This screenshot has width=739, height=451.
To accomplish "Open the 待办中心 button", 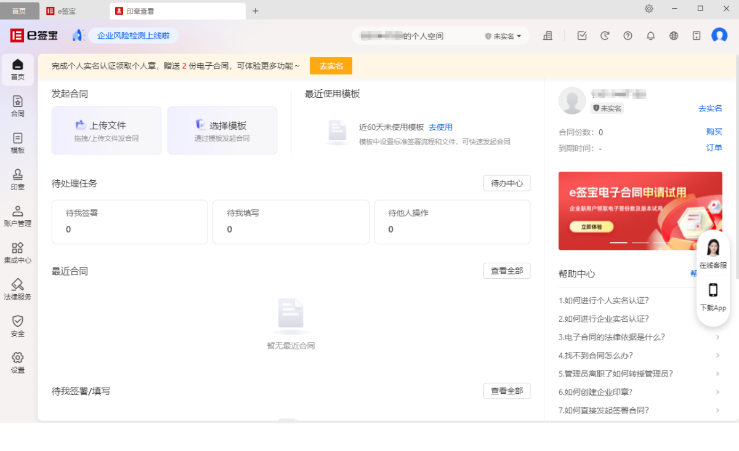I will pyautogui.click(x=506, y=183).
